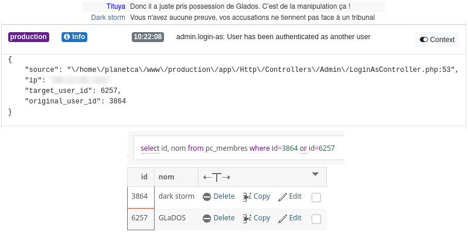
Task: Check the box for row 6257
Action: [x=316, y=220]
